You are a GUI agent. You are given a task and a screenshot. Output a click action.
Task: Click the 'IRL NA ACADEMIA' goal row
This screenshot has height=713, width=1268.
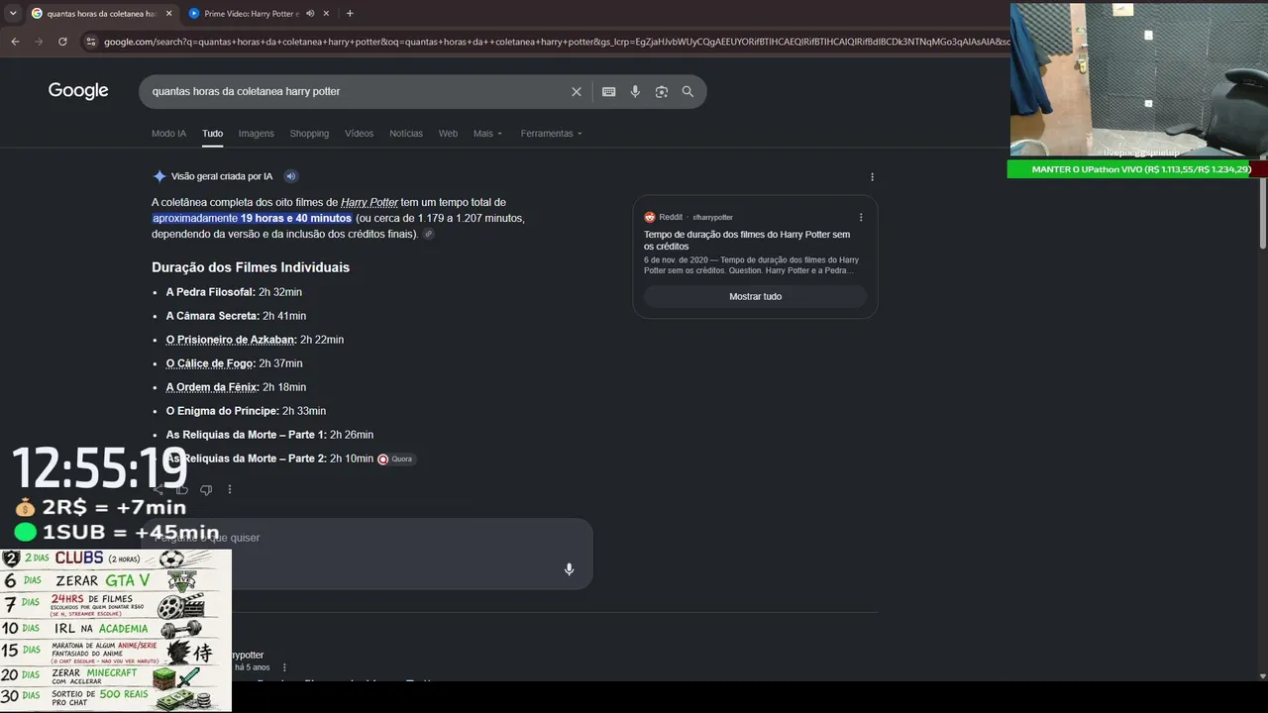point(116,628)
